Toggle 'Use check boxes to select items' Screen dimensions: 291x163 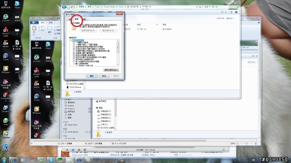click(x=74, y=59)
